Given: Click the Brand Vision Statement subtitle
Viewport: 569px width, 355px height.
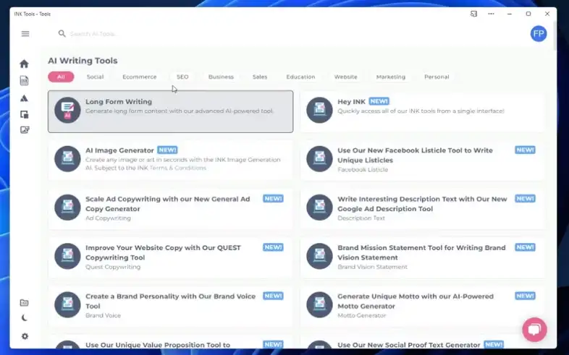Looking at the screenshot, I should [x=372, y=267].
